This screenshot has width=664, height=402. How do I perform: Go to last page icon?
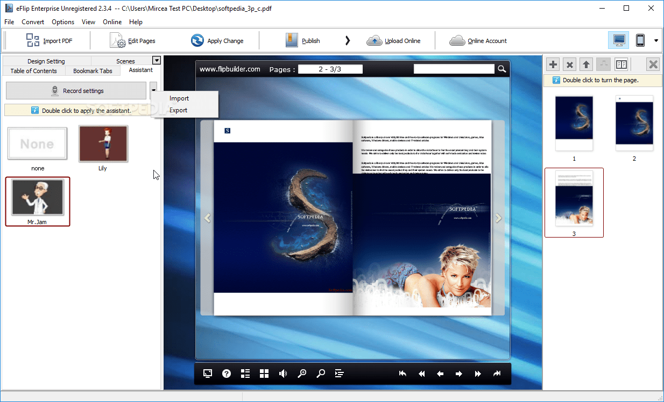coord(497,374)
